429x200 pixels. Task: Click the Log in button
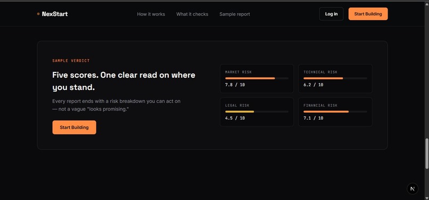[x=331, y=14]
